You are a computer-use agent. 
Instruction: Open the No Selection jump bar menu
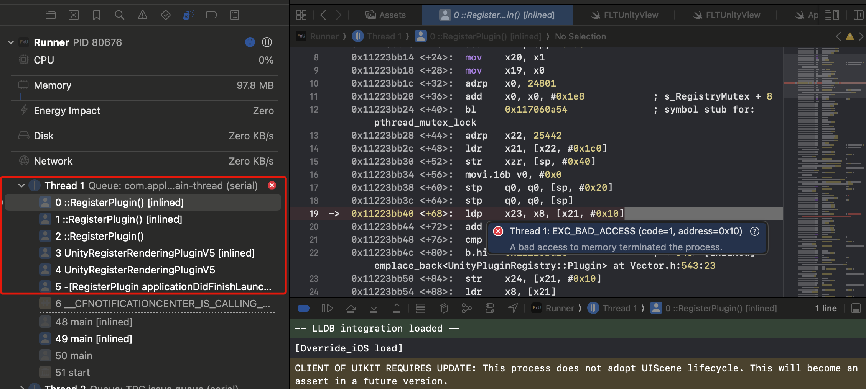(x=580, y=36)
